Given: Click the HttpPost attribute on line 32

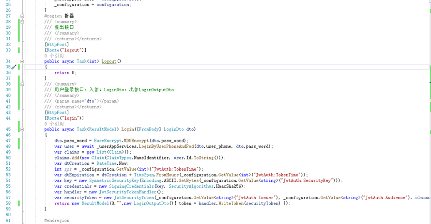Looking at the screenshot, I should tap(57, 44).
